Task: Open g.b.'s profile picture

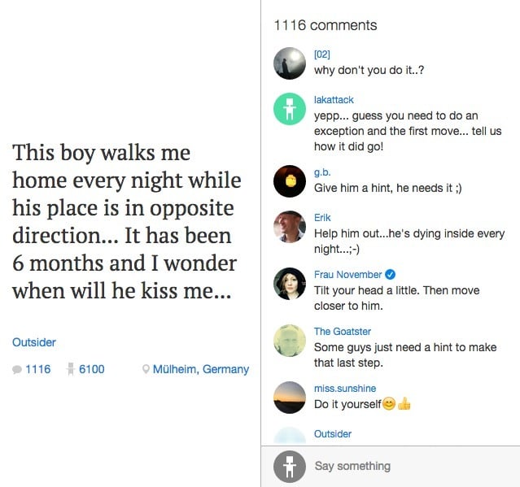Action: tap(289, 180)
